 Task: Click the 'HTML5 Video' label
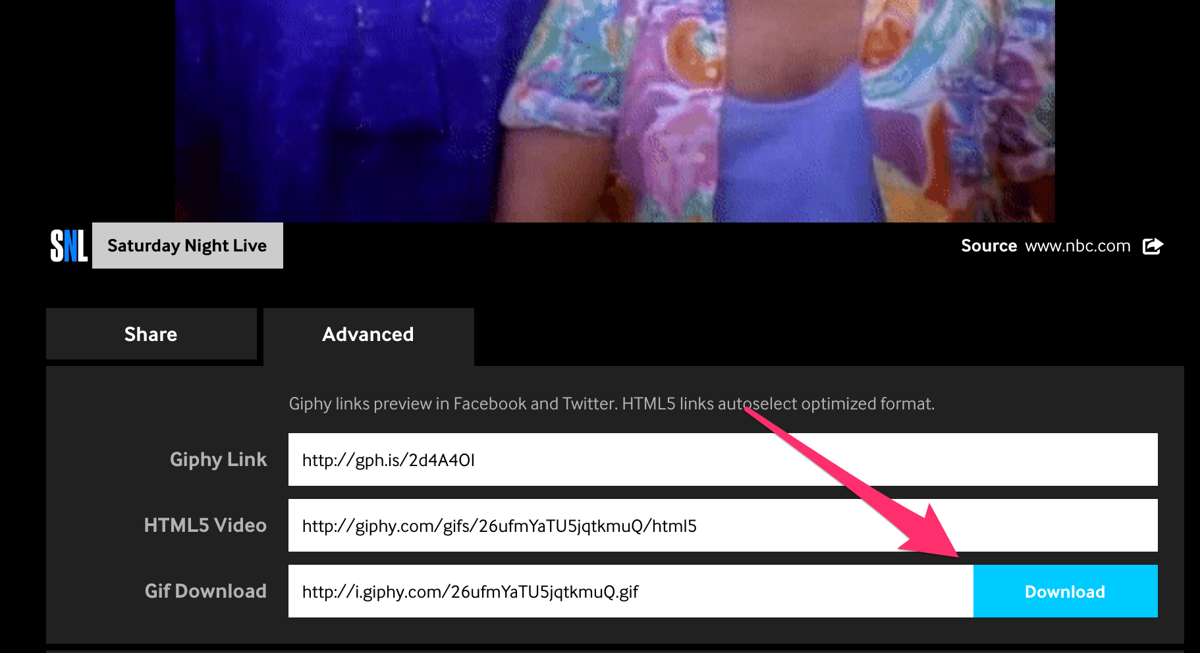205,525
